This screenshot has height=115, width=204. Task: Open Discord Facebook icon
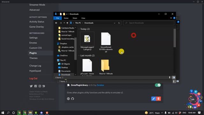coord(35,86)
